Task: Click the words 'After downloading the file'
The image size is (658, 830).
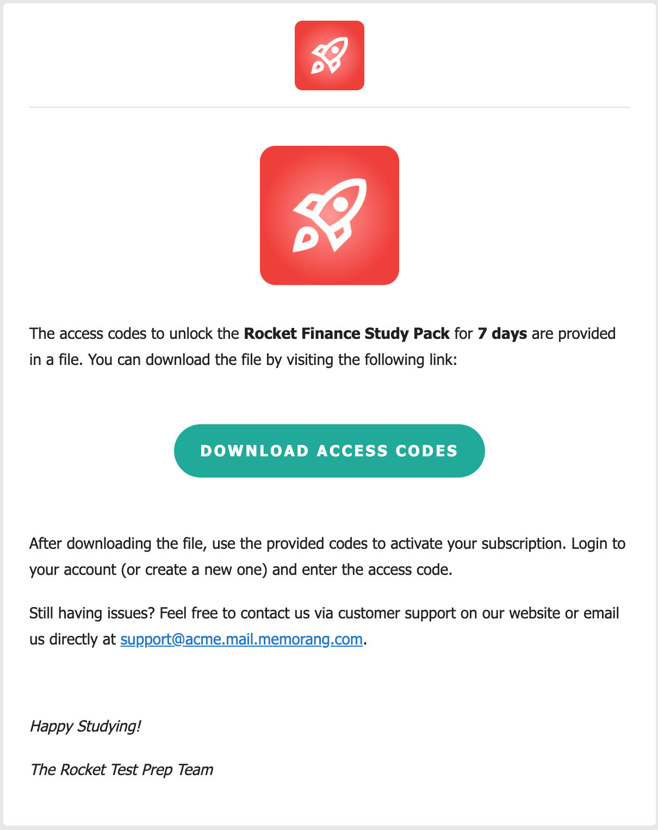Action: (x=117, y=543)
